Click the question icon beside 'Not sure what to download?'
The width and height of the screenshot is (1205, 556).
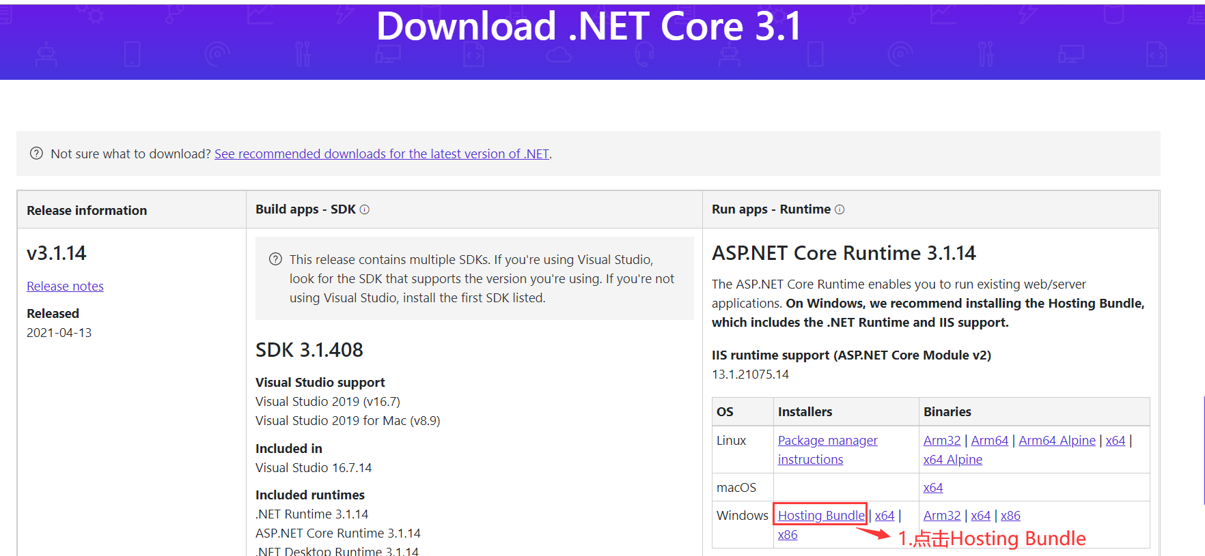(36, 153)
